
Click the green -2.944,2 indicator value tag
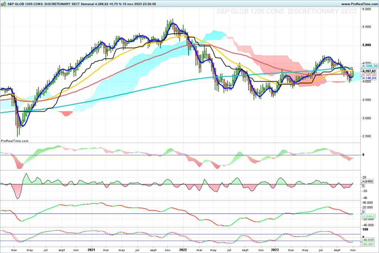pos(368,216)
